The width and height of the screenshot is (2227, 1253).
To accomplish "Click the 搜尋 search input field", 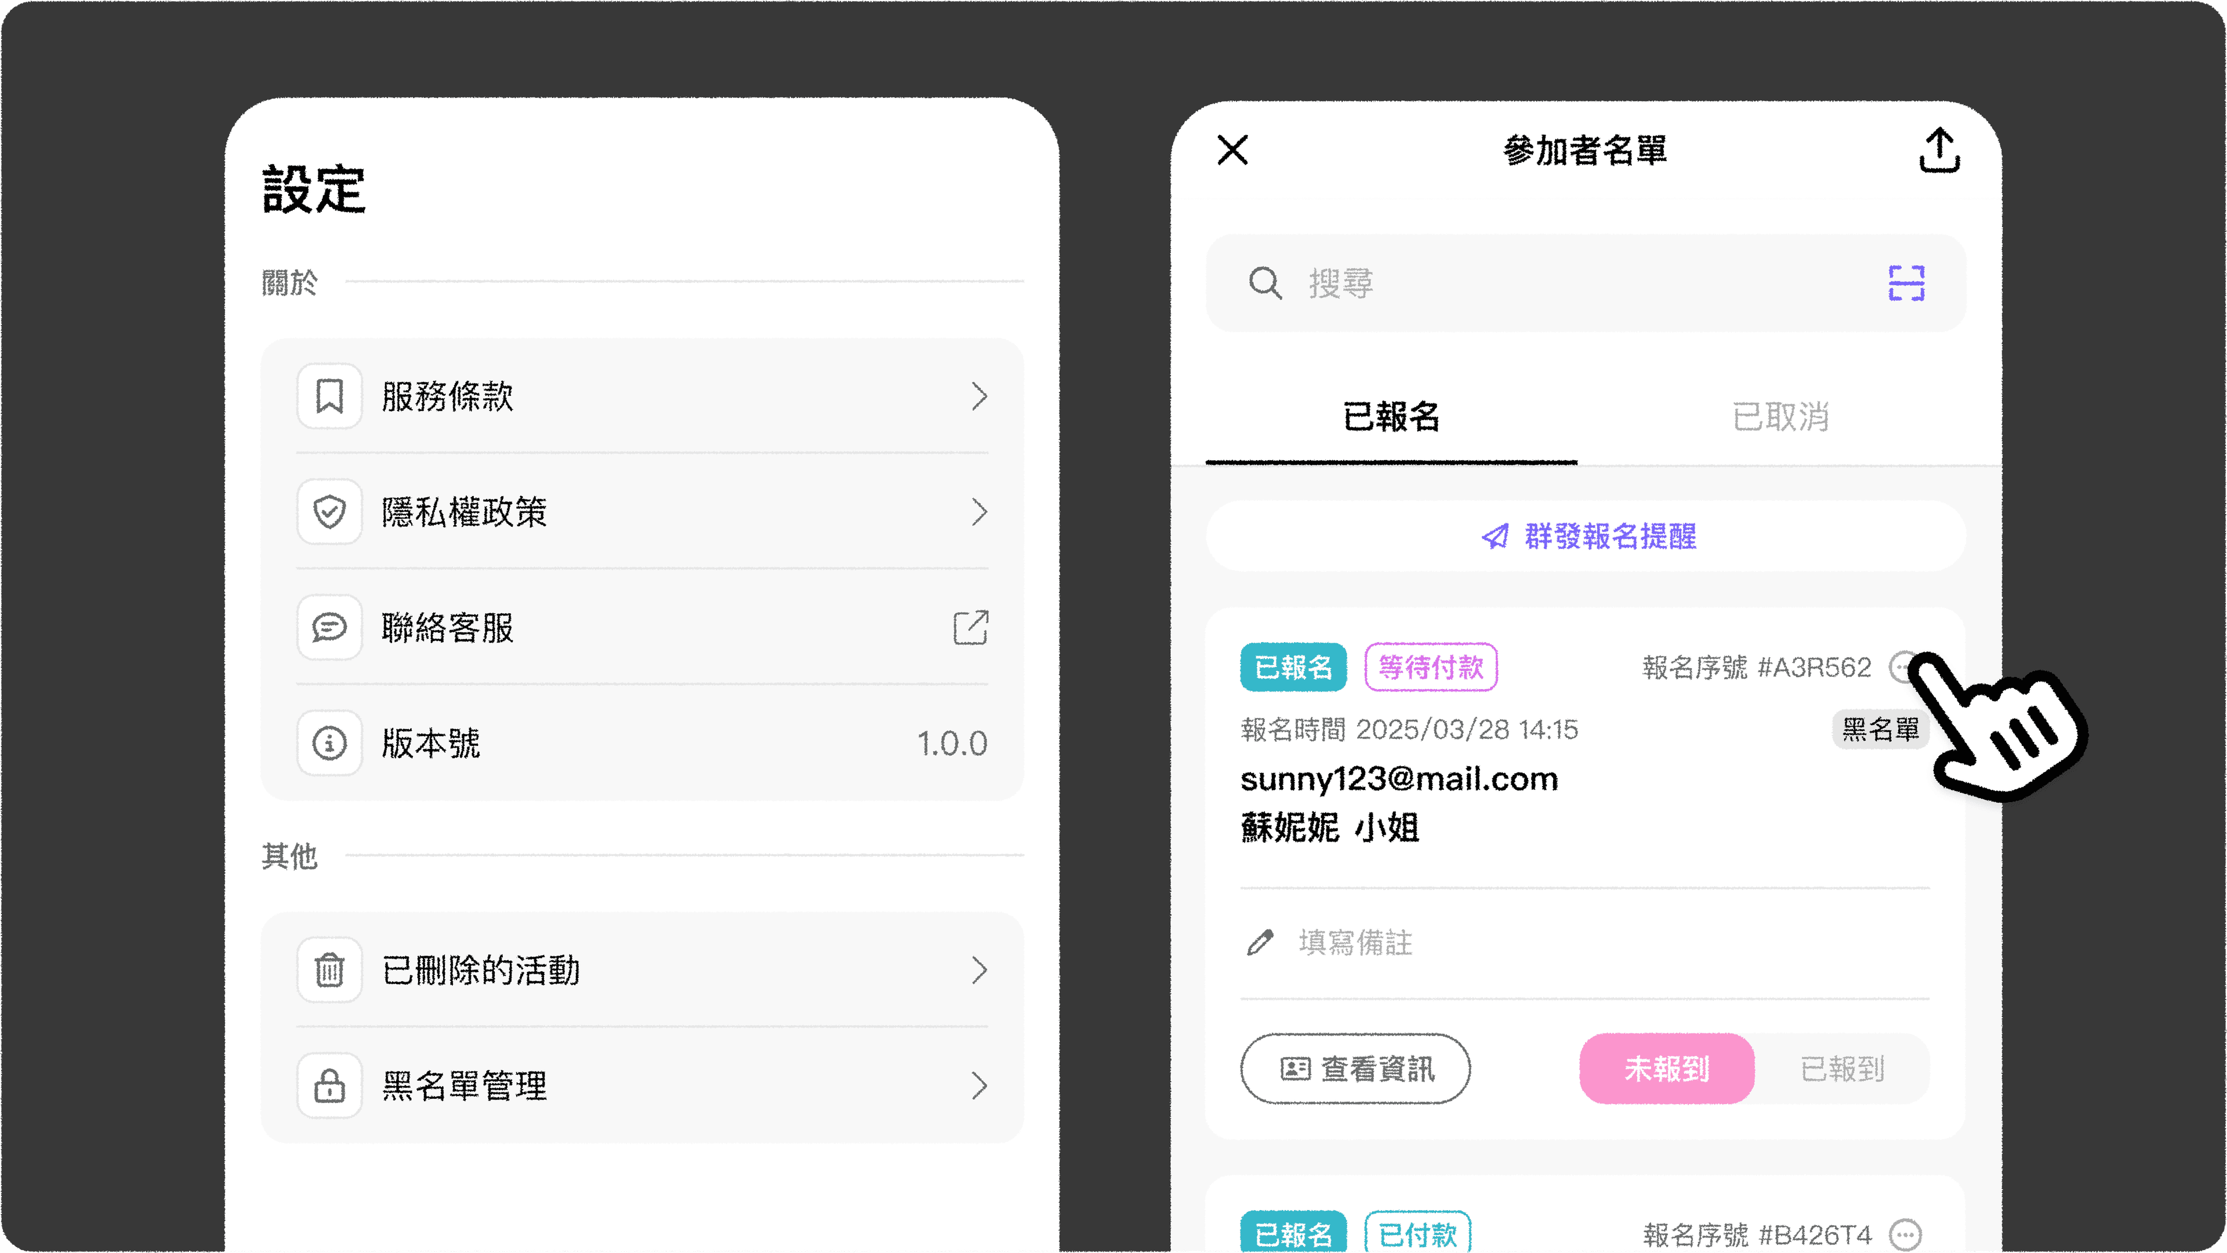I will coord(1586,283).
